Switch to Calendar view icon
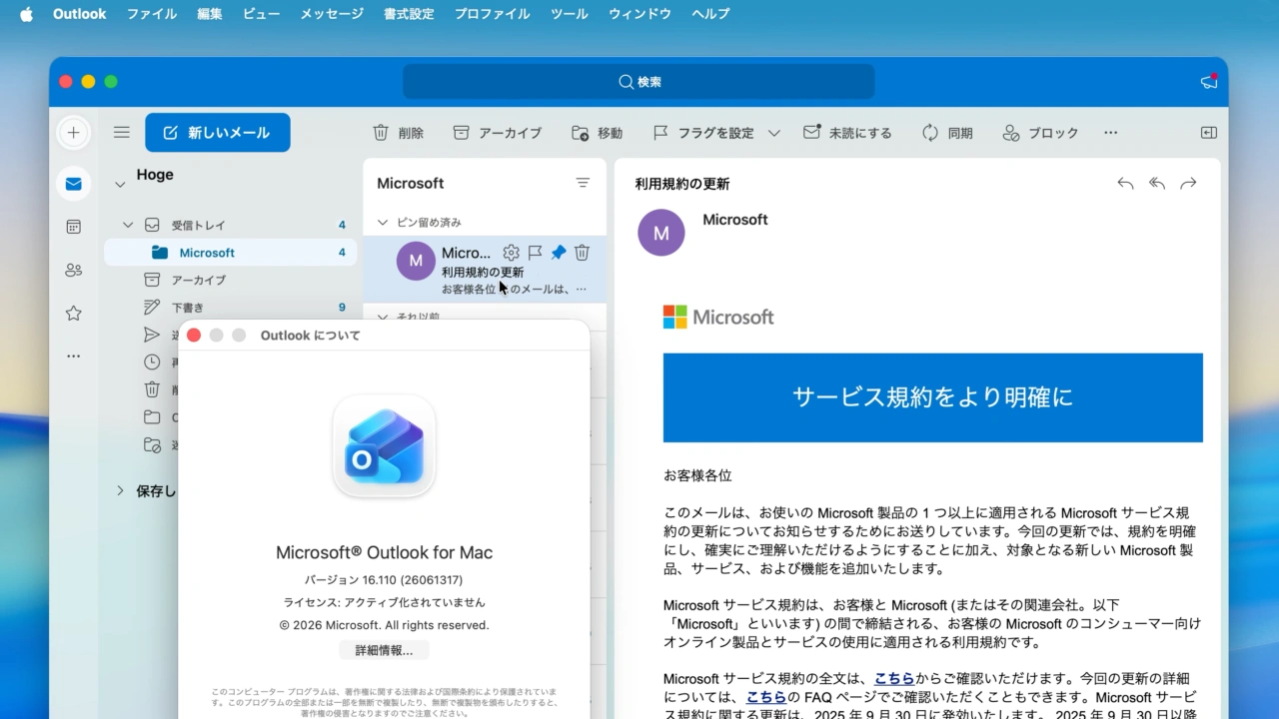Viewport: 1279px width, 719px height. (x=74, y=227)
